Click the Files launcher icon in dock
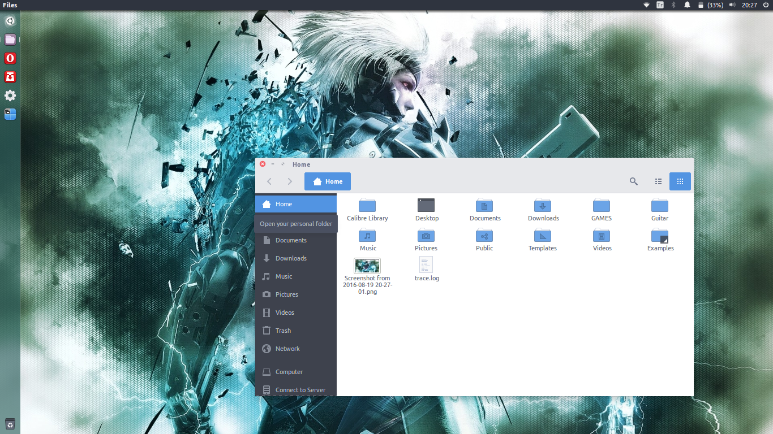The image size is (773, 434). pos(10,40)
